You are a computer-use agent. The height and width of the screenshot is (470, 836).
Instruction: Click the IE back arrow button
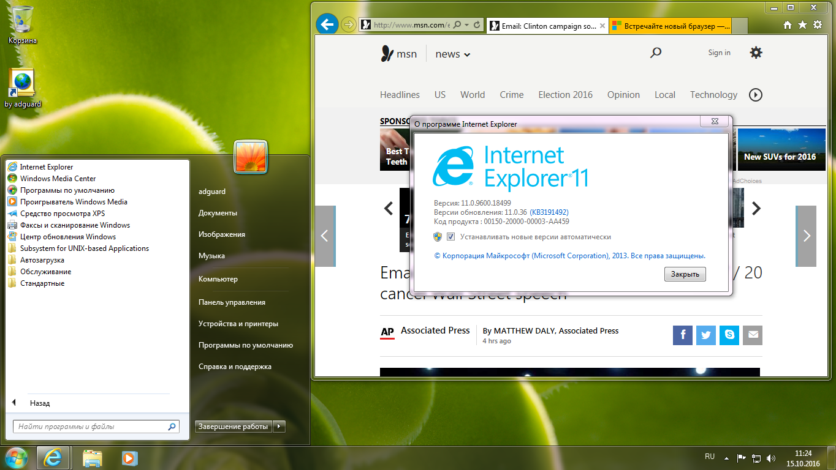(327, 24)
